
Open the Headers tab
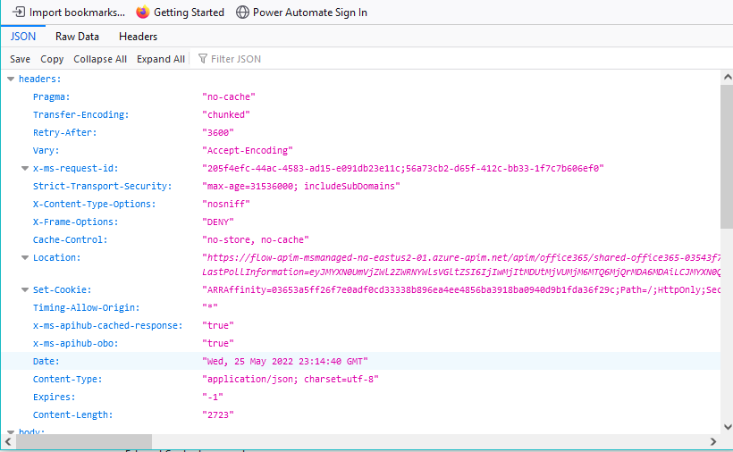click(138, 37)
